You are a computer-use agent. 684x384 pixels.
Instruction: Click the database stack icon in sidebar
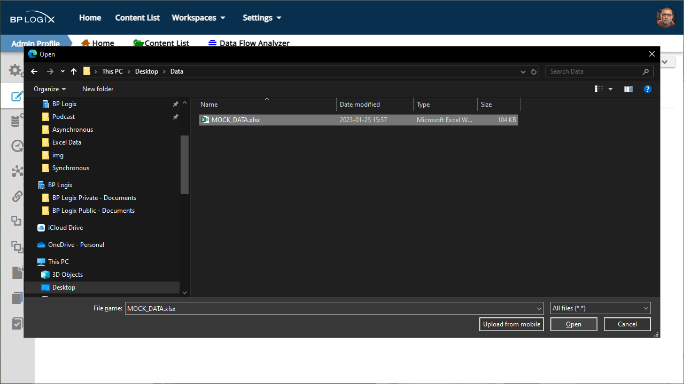(x=17, y=121)
